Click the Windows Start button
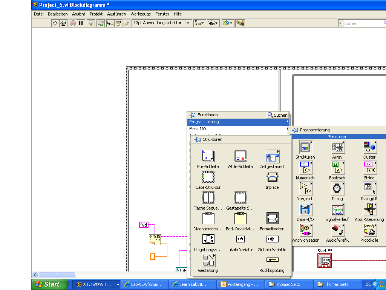386x290 pixels. pyautogui.click(x=50, y=284)
